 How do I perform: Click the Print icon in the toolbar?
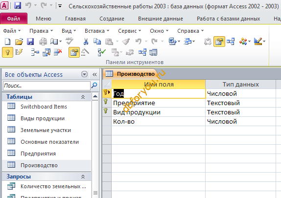coord(43,42)
